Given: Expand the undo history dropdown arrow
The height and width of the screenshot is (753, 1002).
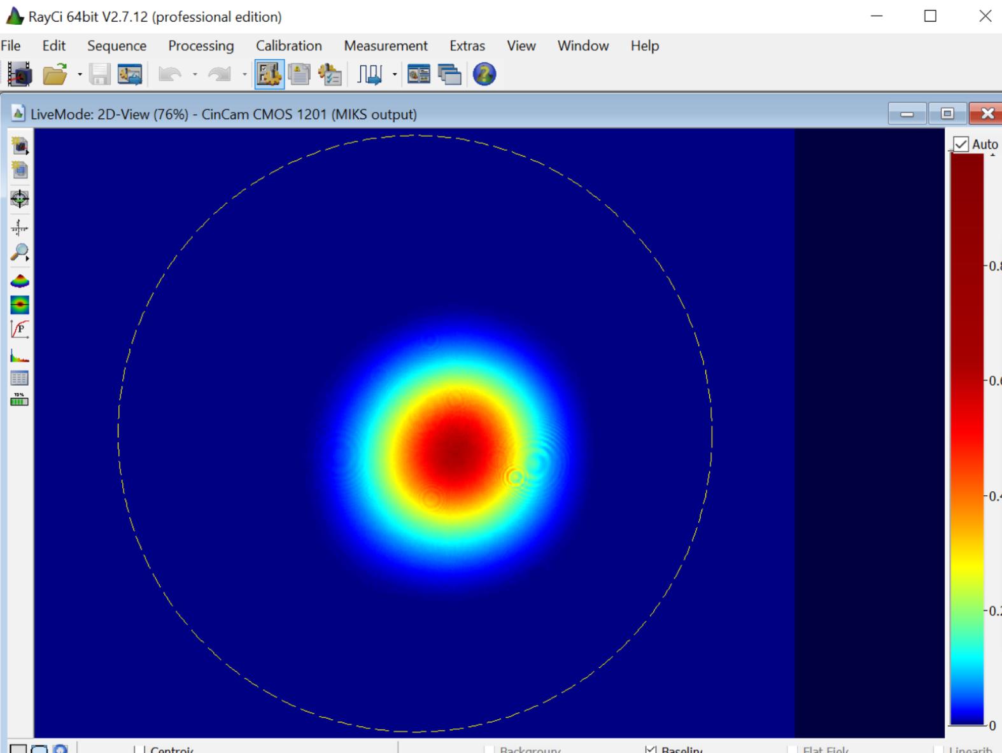Looking at the screenshot, I should click(195, 74).
